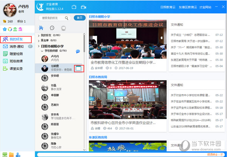
Task: Open the user settings icon at bottom
Action: point(18,154)
